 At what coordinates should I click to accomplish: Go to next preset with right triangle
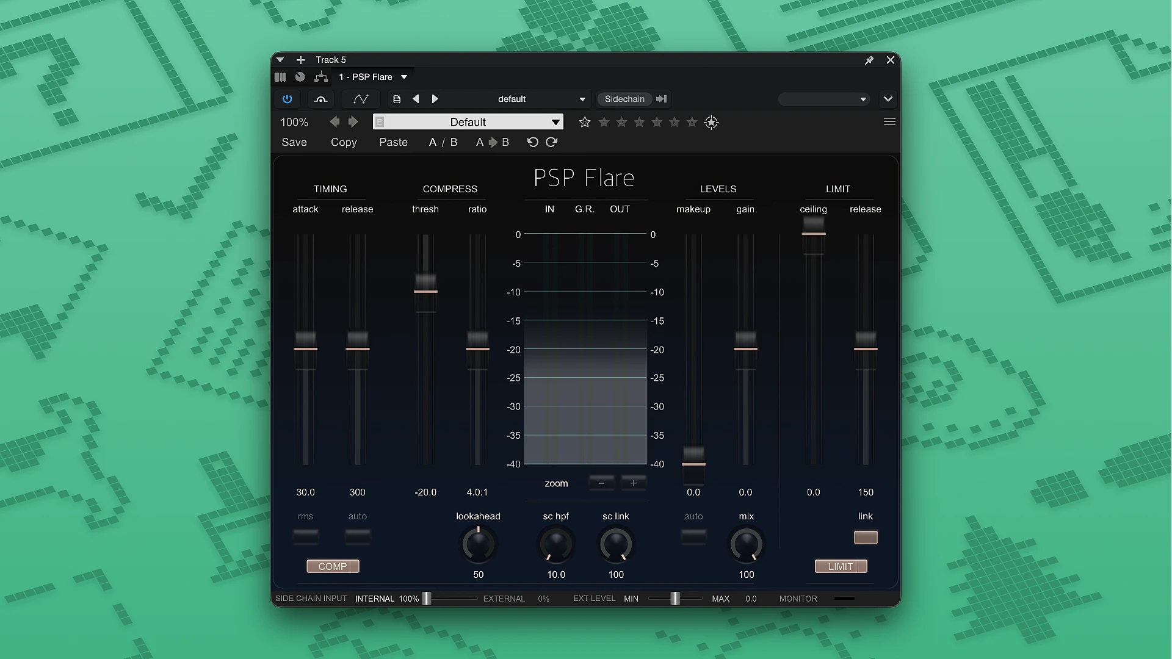coord(435,99)
